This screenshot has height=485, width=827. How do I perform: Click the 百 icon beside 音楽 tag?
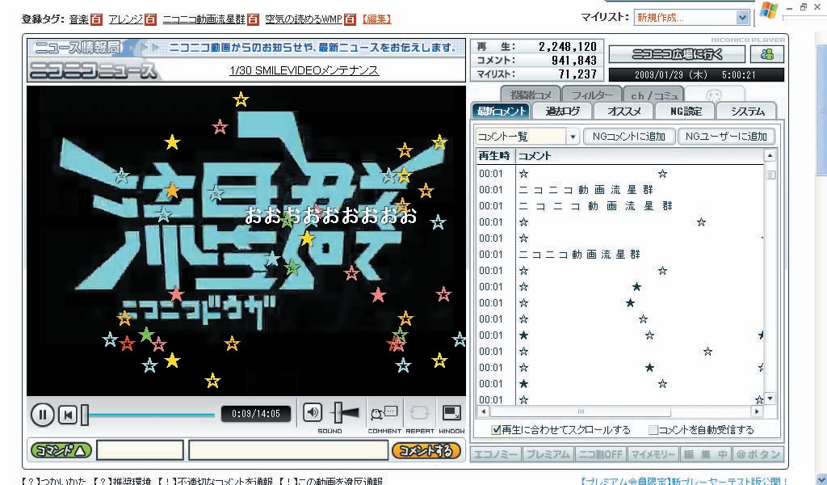click(96, 19)
